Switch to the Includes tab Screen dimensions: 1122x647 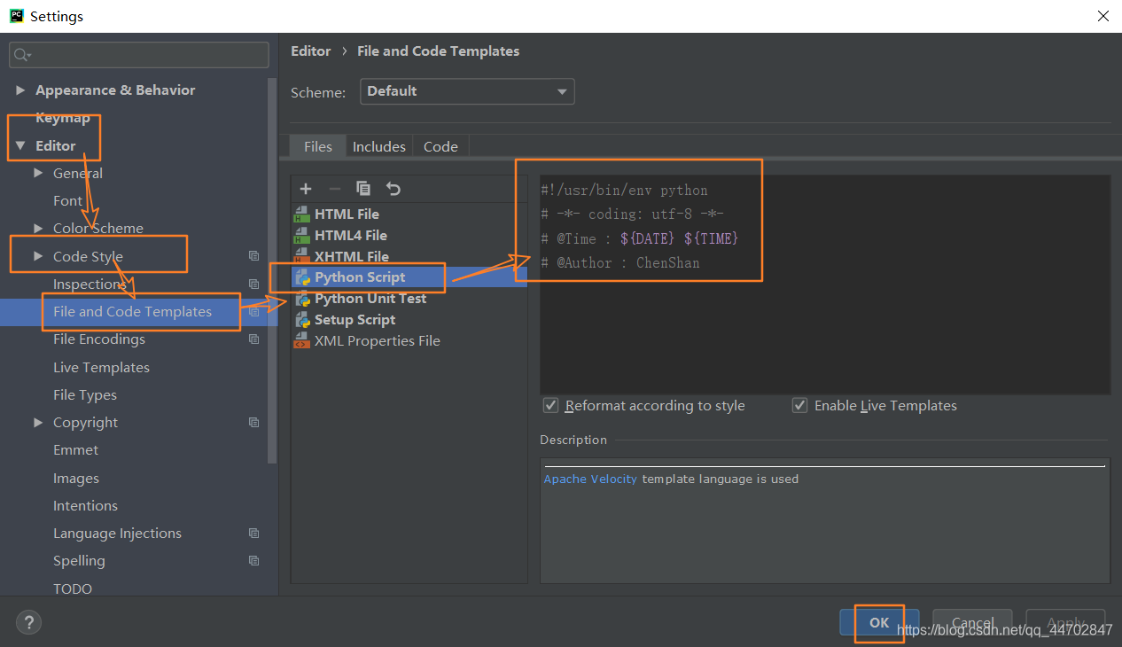tap(378, 146)
